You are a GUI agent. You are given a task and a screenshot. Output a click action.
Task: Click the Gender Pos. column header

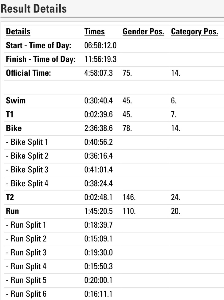(143, 32)
